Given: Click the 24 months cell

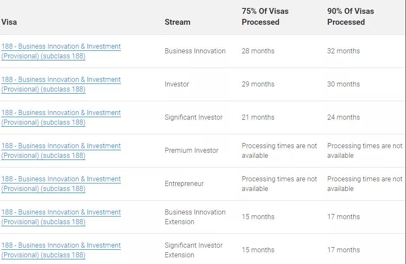Looking at the screenshot, I should (343, 117).
